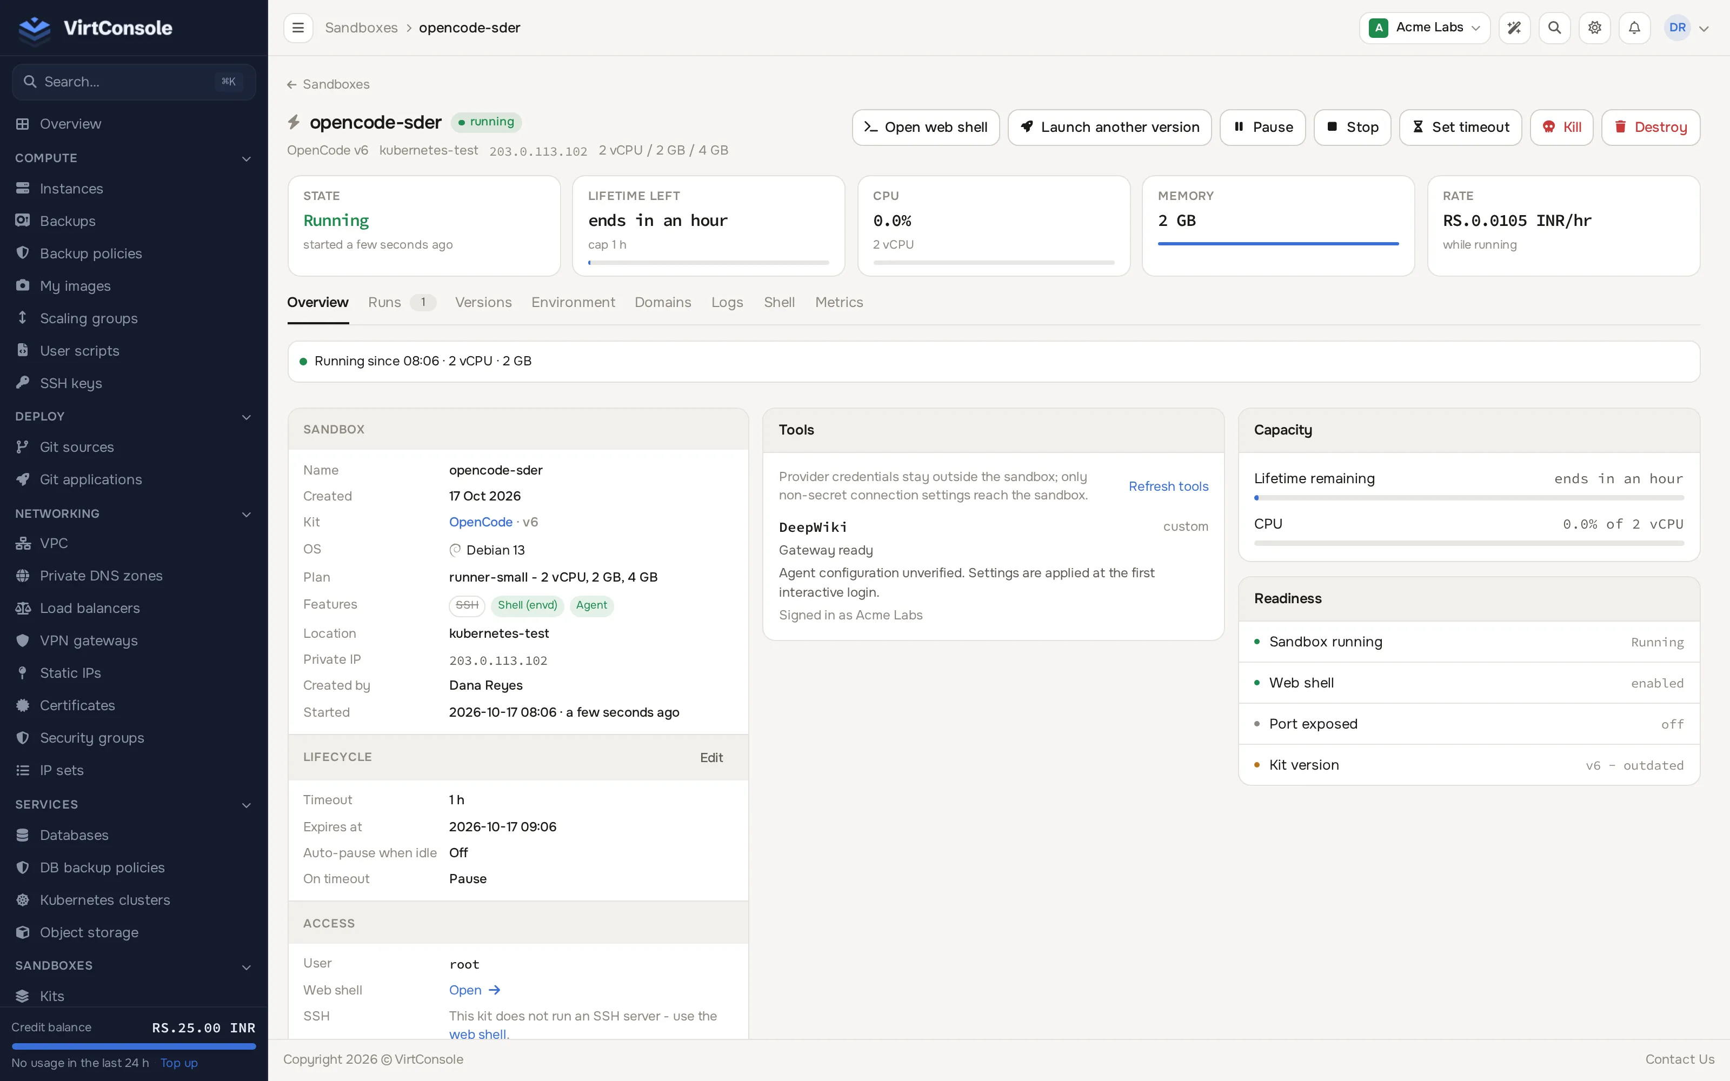Open the magic wand assistant icon
The width and height of the screenshot is (1730, 1081).
(1514, 28)
